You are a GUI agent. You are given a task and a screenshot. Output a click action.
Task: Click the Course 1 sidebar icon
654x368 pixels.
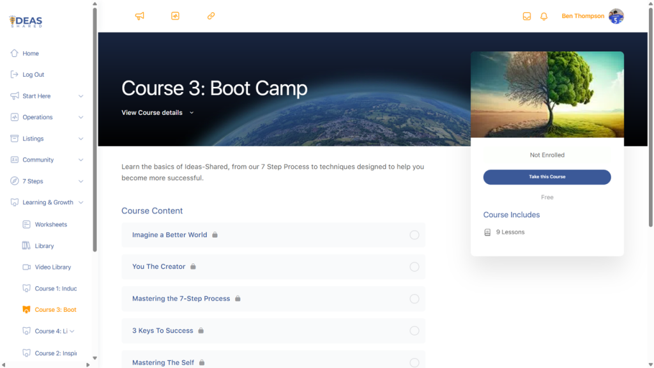click(26, 288)
